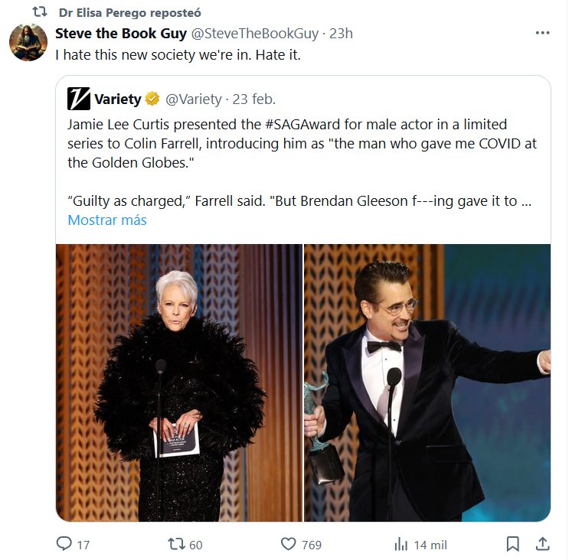Click the Variety logo avatar
This screenshot has height=560, width=582.
pos(78,99)
